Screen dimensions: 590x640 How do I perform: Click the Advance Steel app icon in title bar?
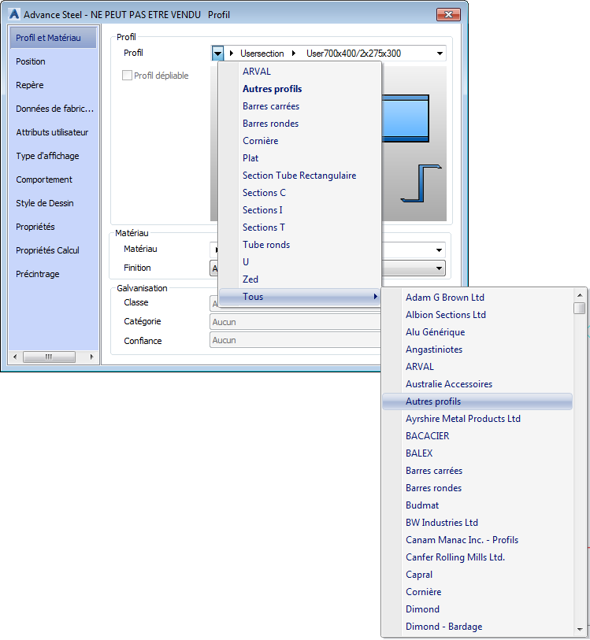click(x=14, y=14)
